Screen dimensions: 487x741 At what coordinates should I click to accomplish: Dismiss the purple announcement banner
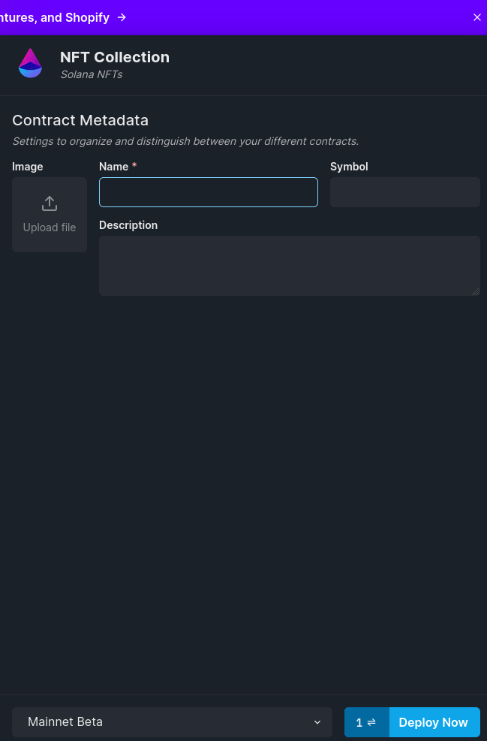476,17
